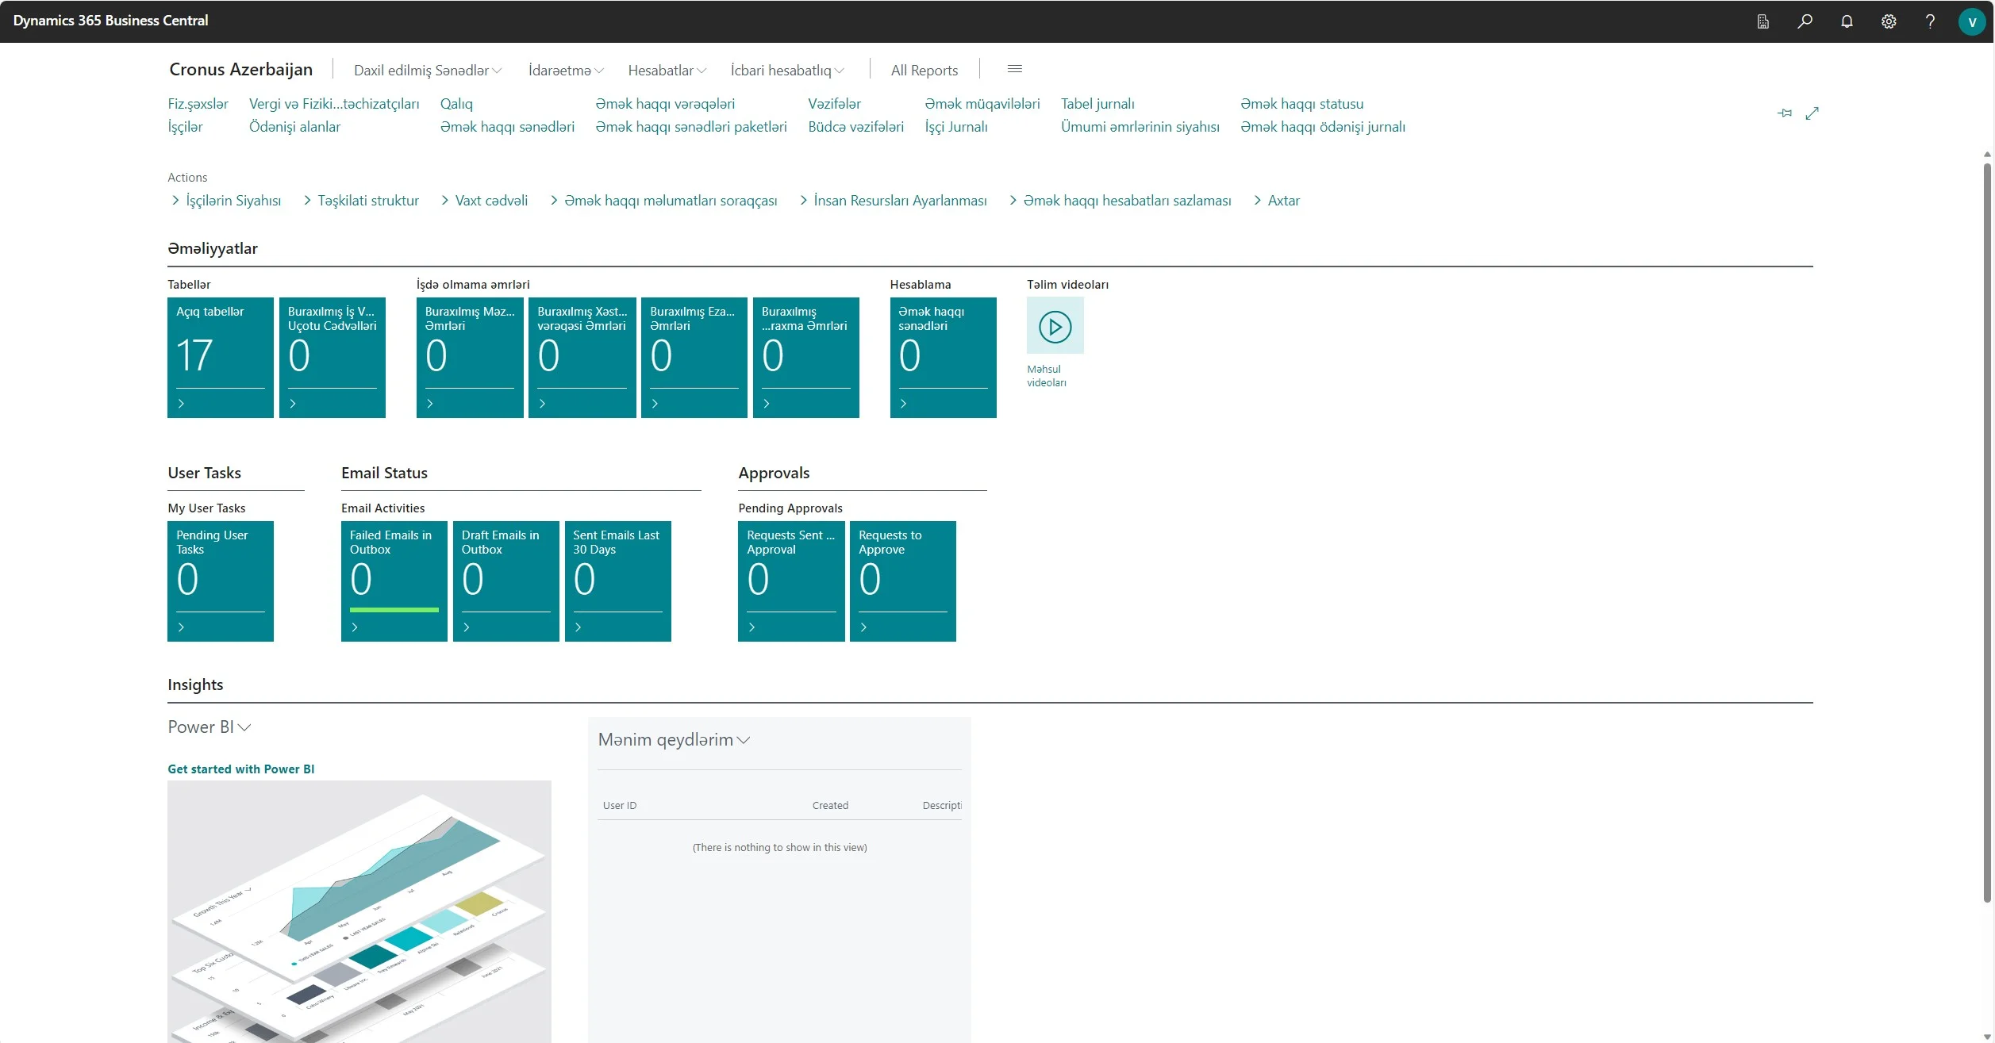Open the Hesabatlar menu

tap(667, 71)
